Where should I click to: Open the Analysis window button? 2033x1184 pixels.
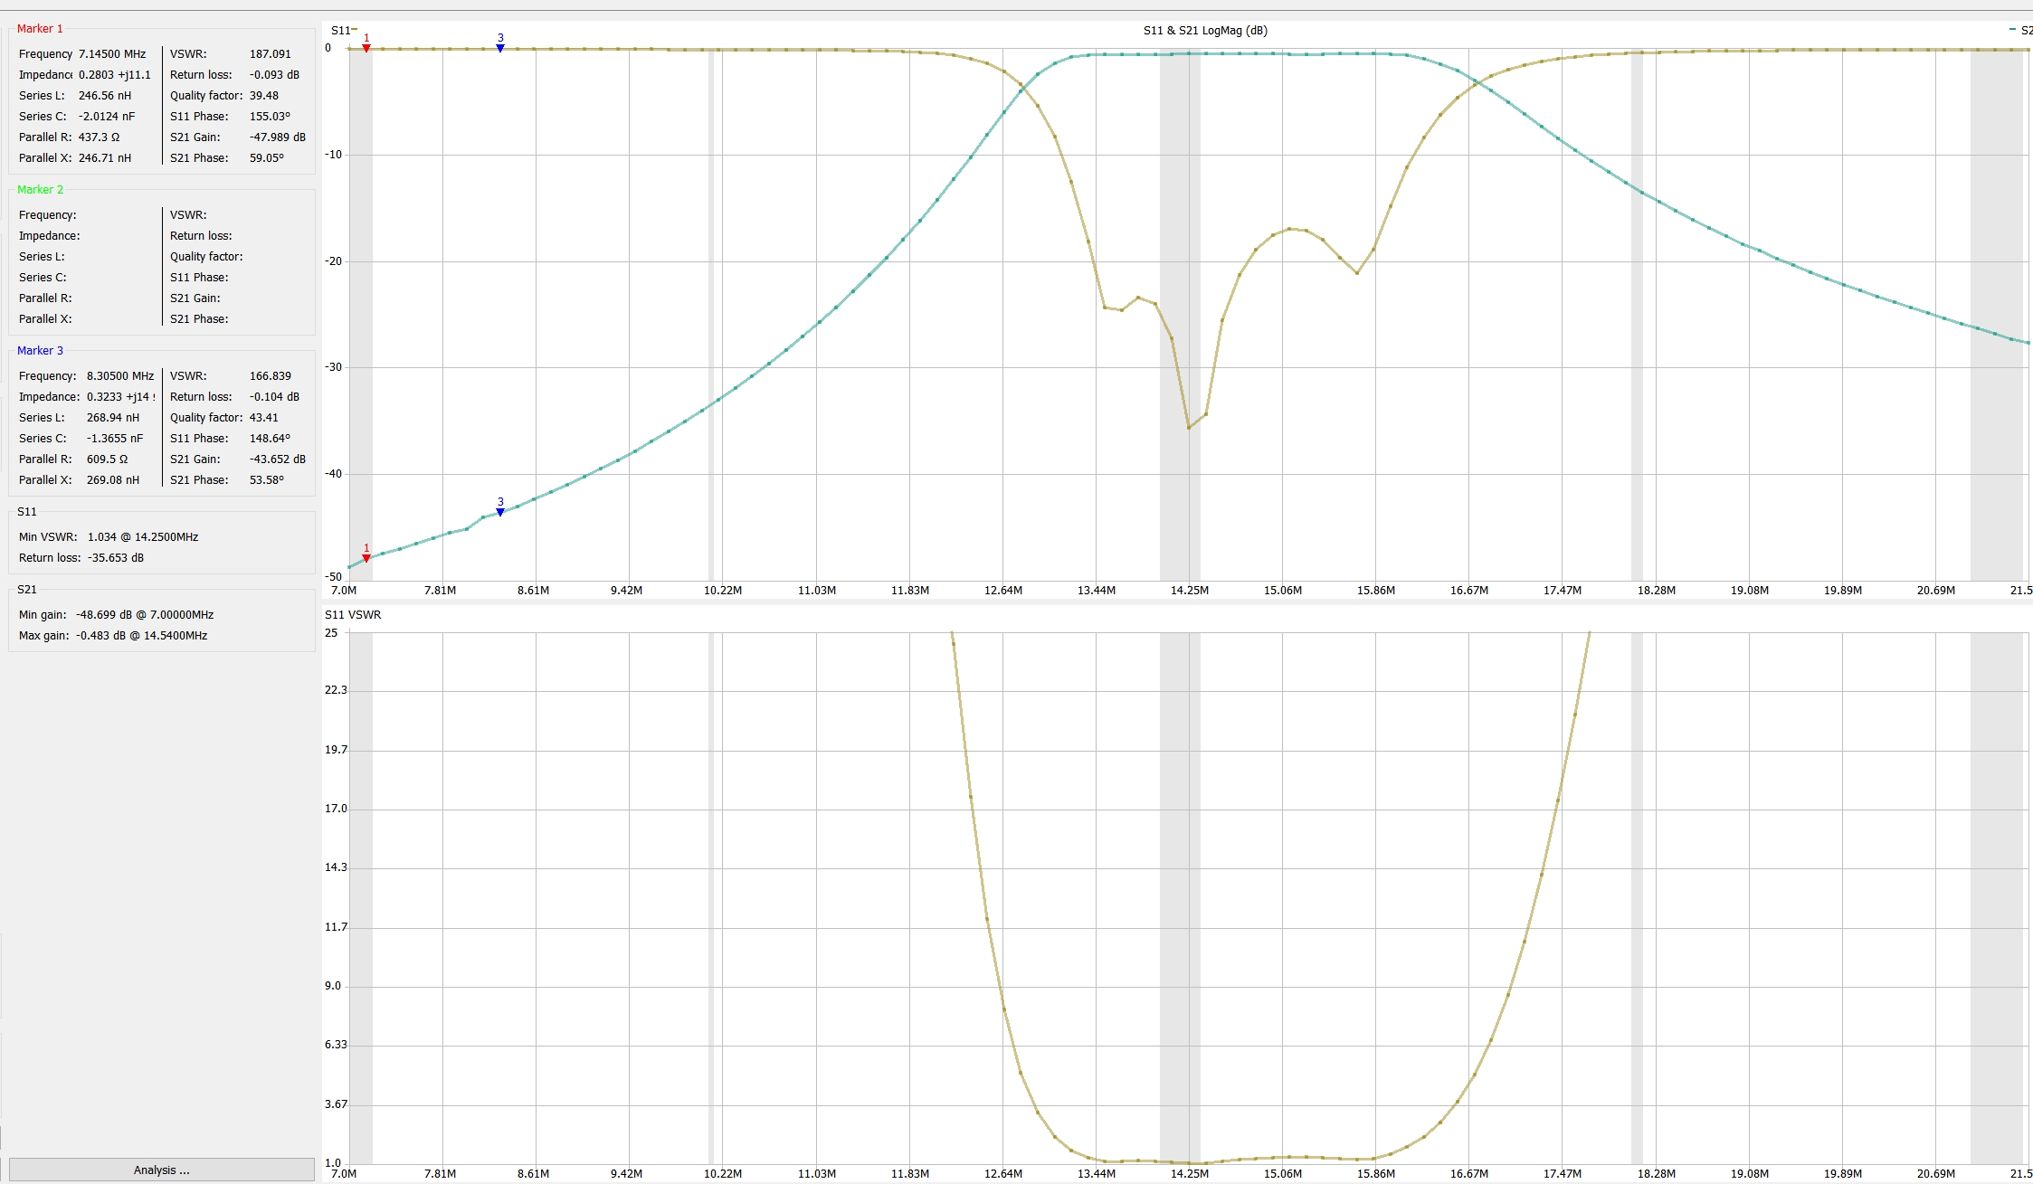[x=162, y=1170]
